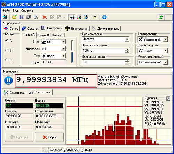
Task: Close the Курсоры cursor panel
Action: (168, 99)
